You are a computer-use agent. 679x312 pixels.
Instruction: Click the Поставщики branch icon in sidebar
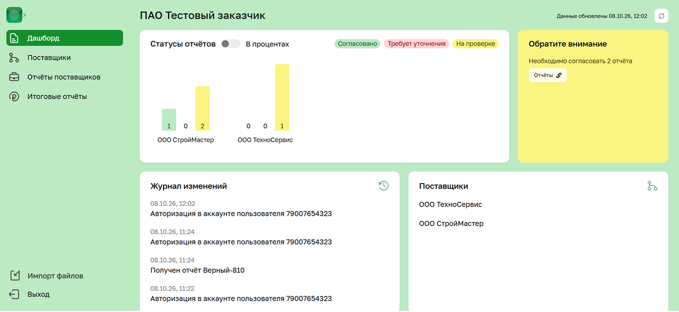(x=14, y=57)
